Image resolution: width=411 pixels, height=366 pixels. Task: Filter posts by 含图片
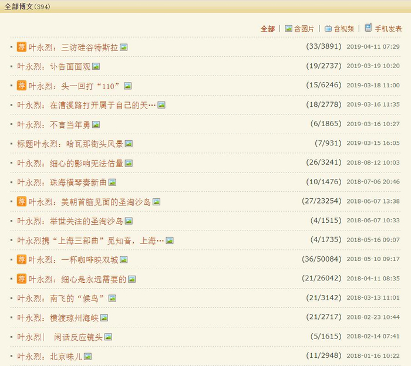pyautogui.click(x=304, y=29)
